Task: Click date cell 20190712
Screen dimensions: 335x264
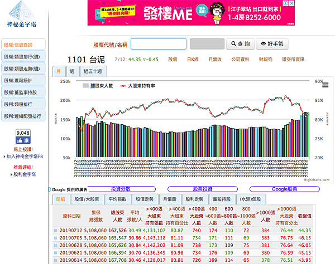Action: (x=71, y=231)
